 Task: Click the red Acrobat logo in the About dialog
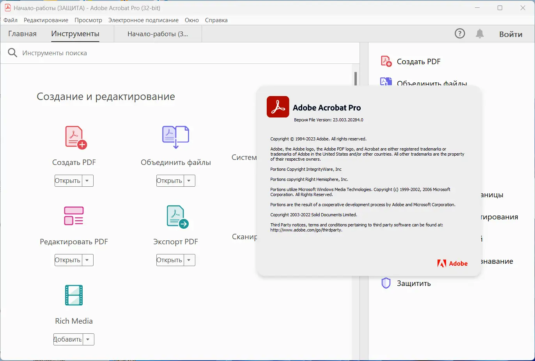pos(278,107)
